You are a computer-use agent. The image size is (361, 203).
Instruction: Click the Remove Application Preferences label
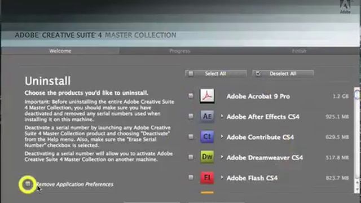(x=75, y=184)
